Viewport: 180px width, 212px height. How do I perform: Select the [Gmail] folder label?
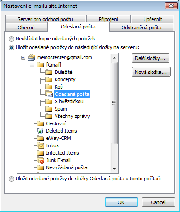(x=54, y=65)
